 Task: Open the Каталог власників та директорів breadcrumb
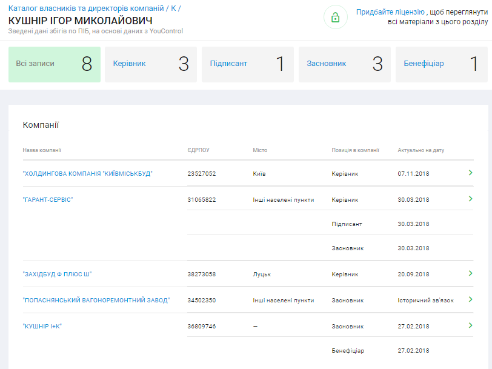[86, 8]
